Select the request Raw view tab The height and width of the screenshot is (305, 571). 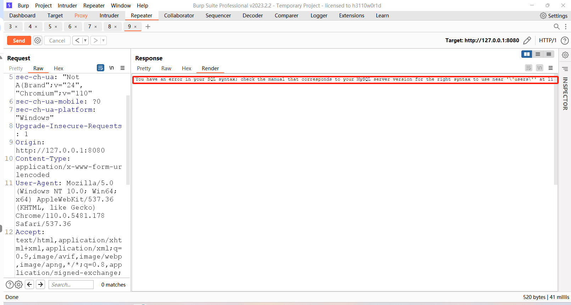click(x=38, y=68)
